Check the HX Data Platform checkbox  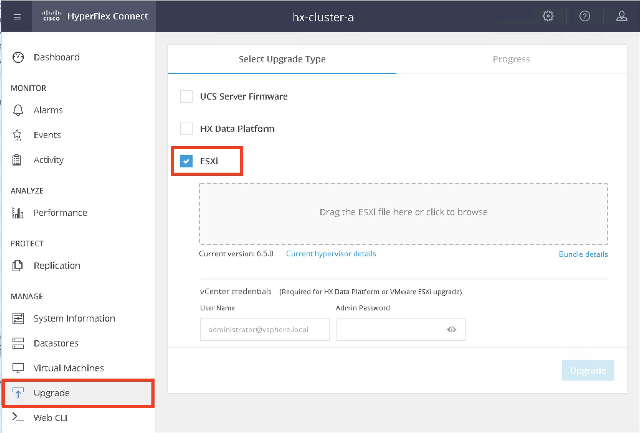[186, 129]
